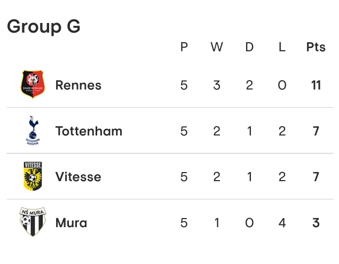Click Rennes' 11 points value
The image size is (339, 264).
pyautogui.click(x=316, y=85)
